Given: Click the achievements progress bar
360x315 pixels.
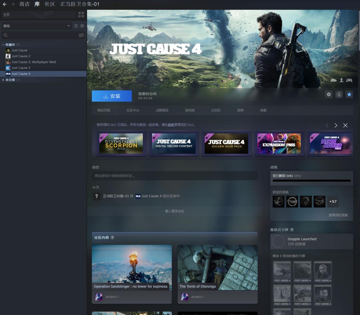Looking at the screenshot, I should (x=311, y=180).
